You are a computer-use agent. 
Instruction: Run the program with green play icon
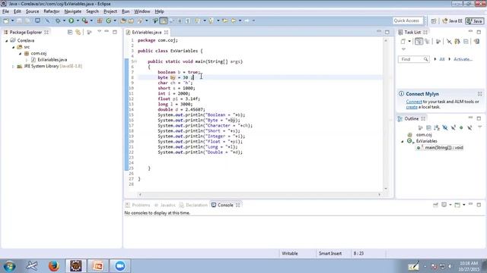(71, 20)
